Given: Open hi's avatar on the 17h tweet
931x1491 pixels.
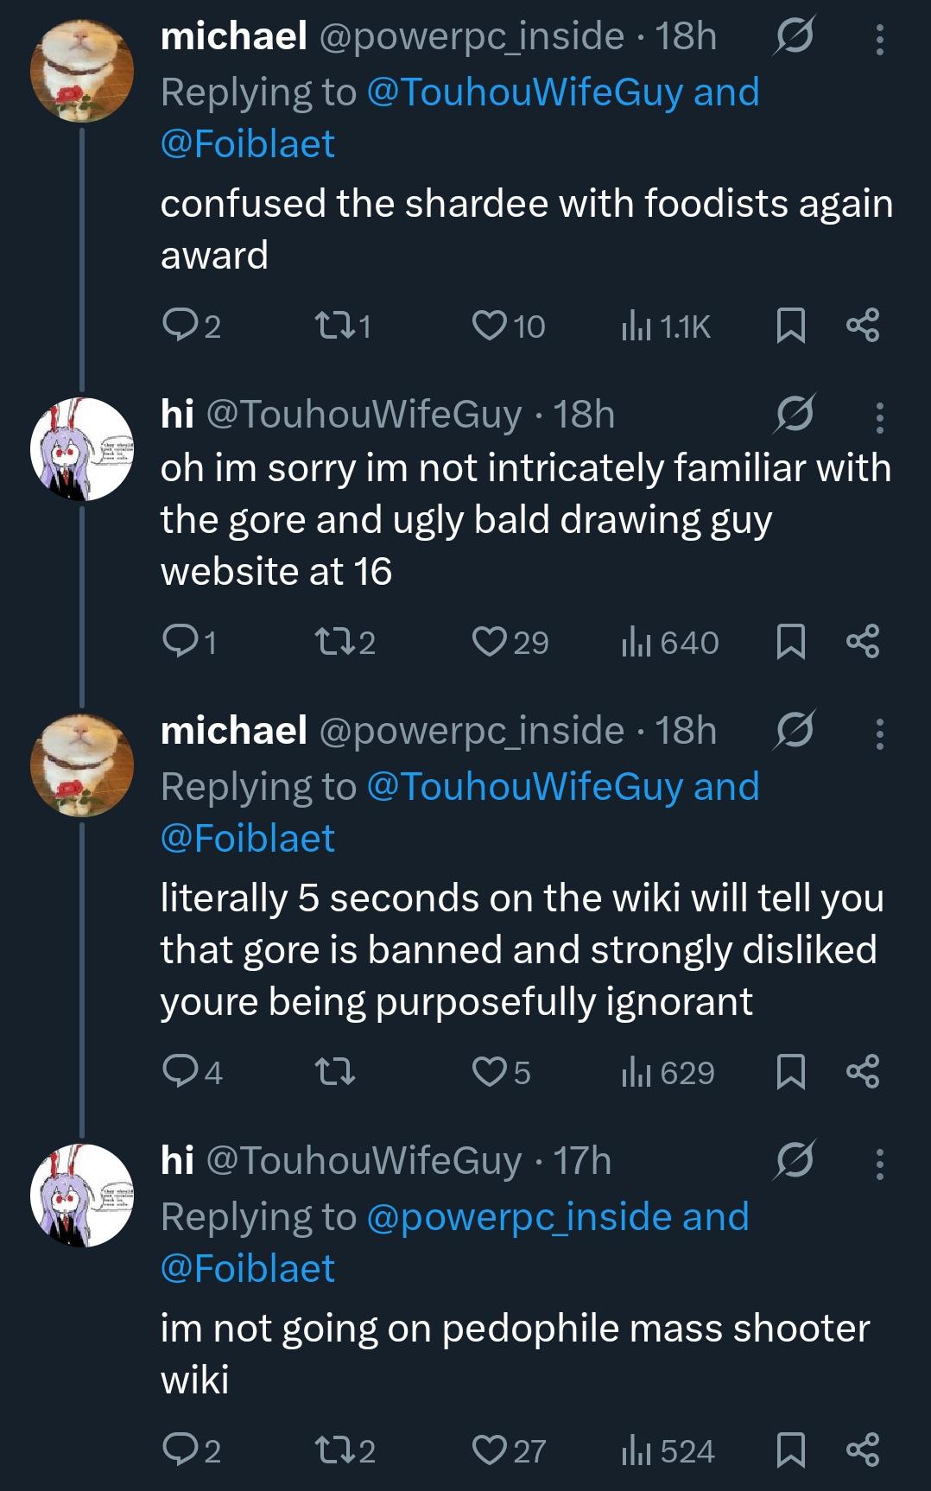Looking at the screenshot, I should coord(82,1195).
